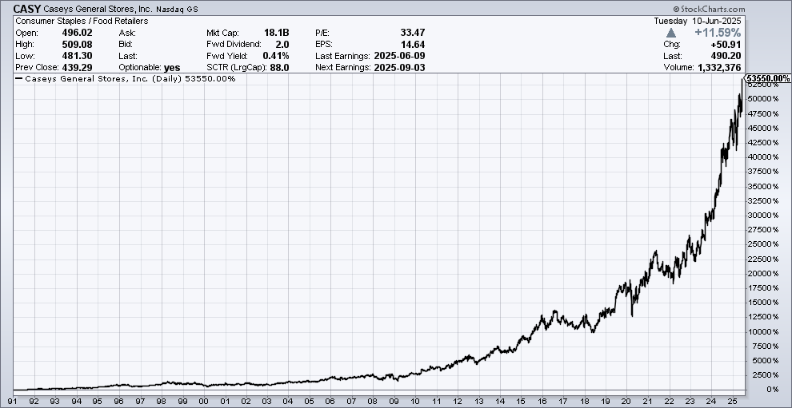Click the Mkt Cap value 18.1B
The image size is (792, 408).
click(x=276, y=33)
